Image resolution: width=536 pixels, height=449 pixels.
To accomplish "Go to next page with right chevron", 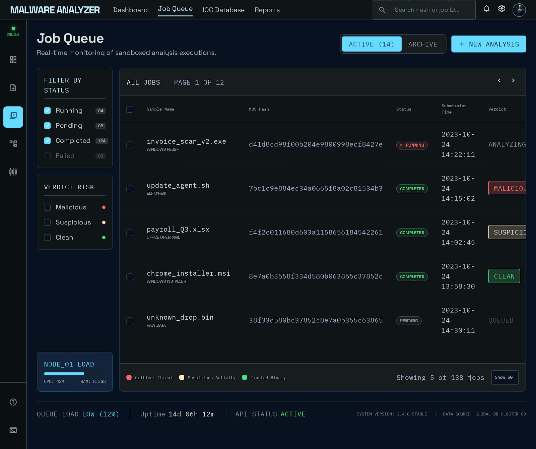I will pyautogui.click(x=513, y=80).
